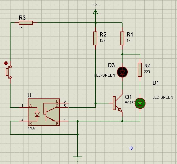177x164 pixels.
Task: Click the 4N37 part label
Action: click(32, 128)
